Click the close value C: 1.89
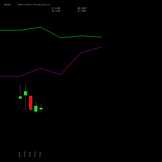This screenshot has height=162, width=162. 56,8
